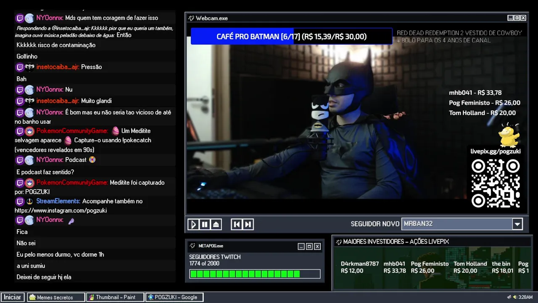The image size is (538, 303).
Task: Click the Eject button in Webcam player
Action: pyautogui.click(x=216, y=224)
